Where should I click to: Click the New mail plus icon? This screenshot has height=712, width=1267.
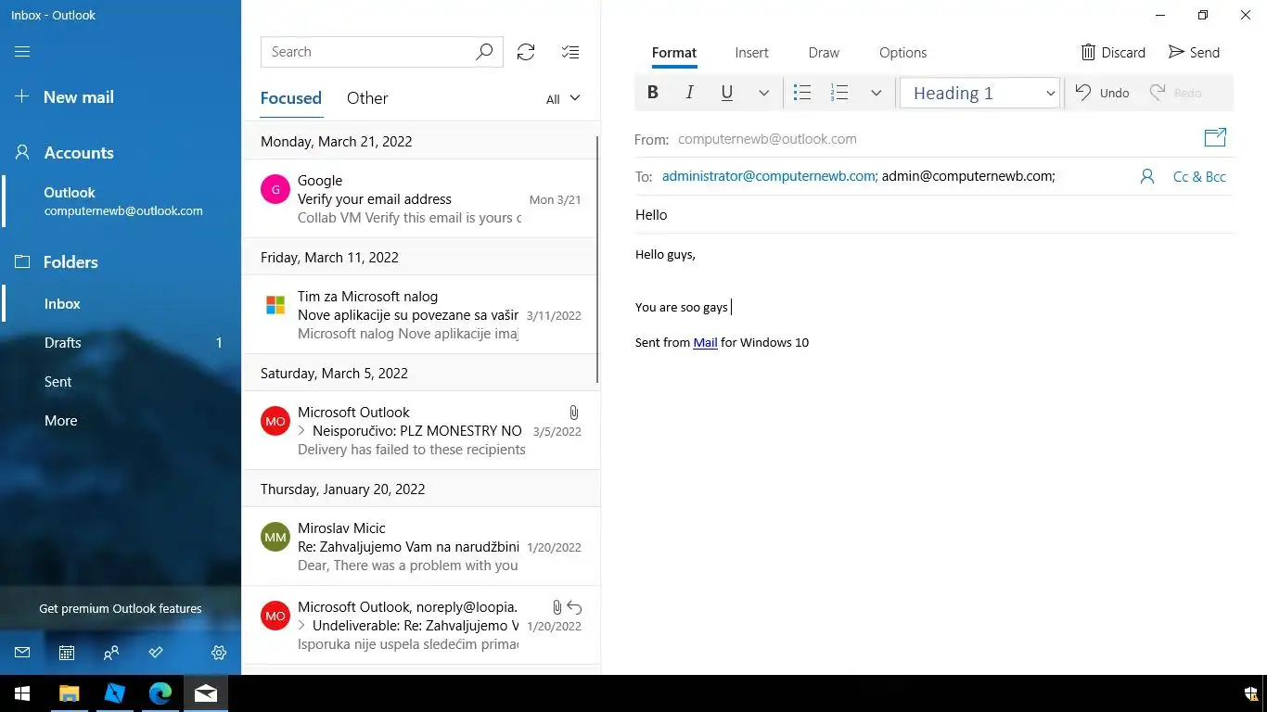22,96
